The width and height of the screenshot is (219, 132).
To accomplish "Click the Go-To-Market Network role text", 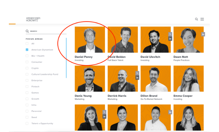I will (151, 99).
